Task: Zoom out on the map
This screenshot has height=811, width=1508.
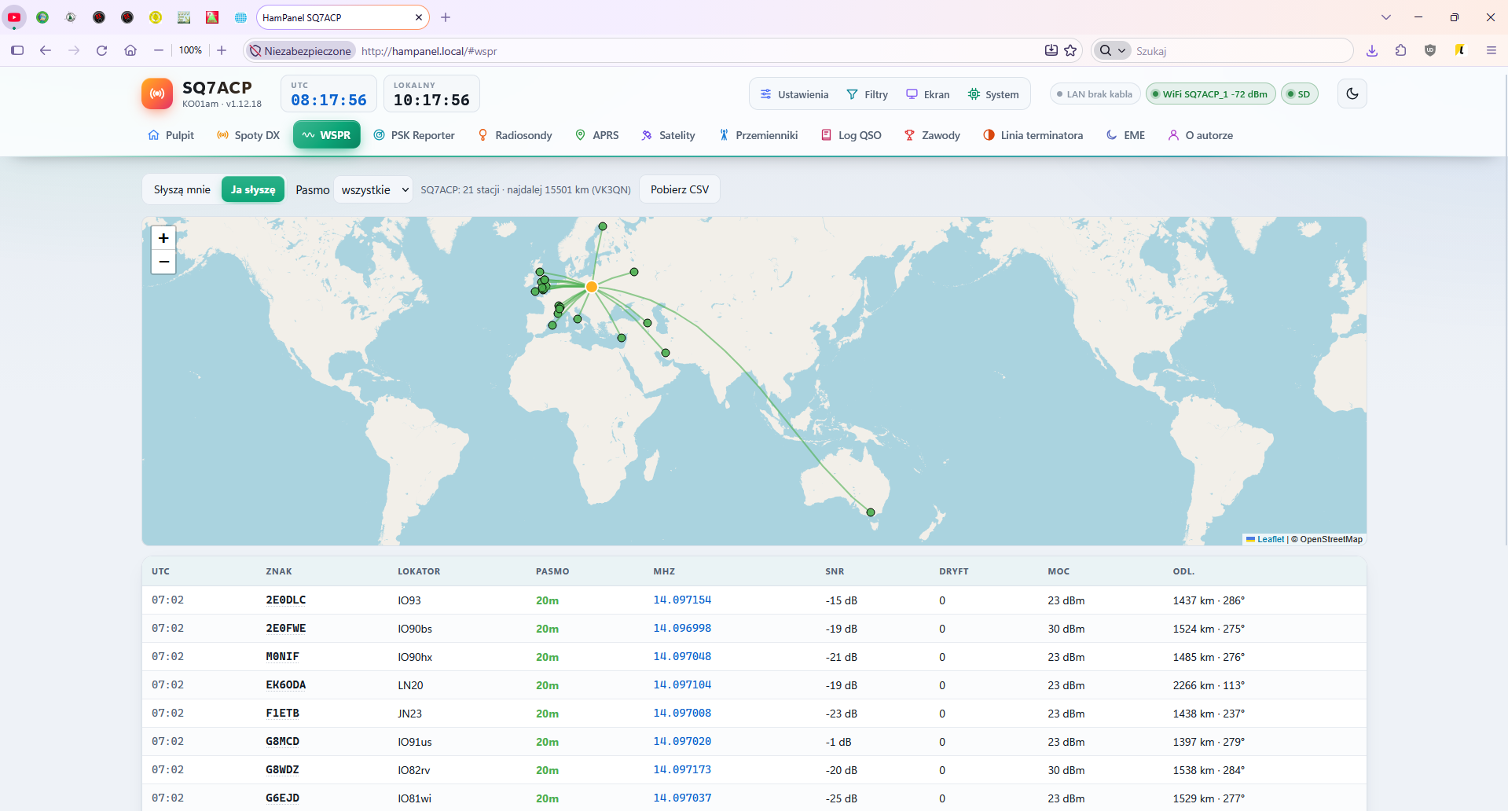Action: click(163, 262)
